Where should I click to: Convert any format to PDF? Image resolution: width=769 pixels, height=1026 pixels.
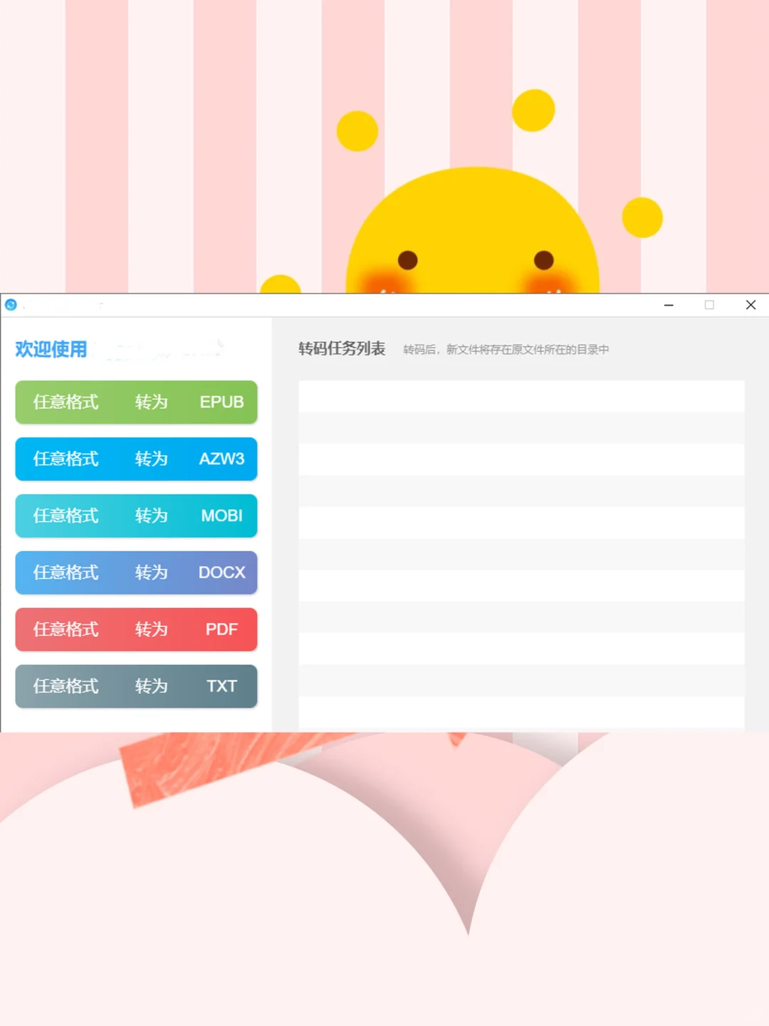(136, 629)
